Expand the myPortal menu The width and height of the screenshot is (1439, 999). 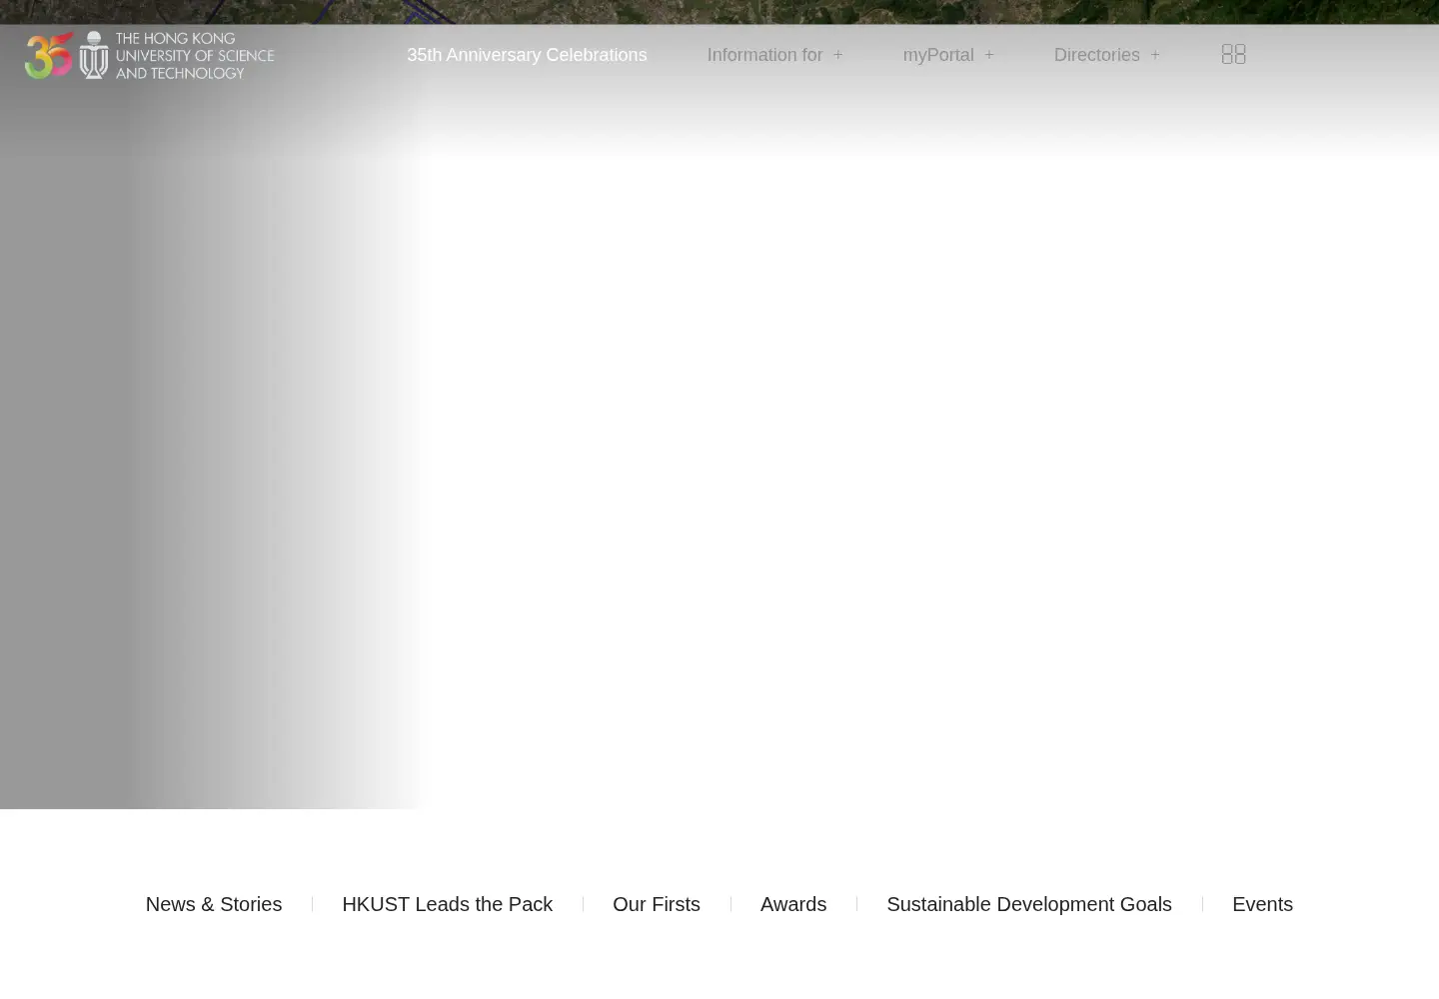pos(947,55)
